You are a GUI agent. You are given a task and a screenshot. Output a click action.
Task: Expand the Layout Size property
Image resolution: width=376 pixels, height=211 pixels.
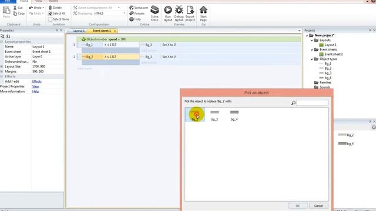tap(2, 66)
